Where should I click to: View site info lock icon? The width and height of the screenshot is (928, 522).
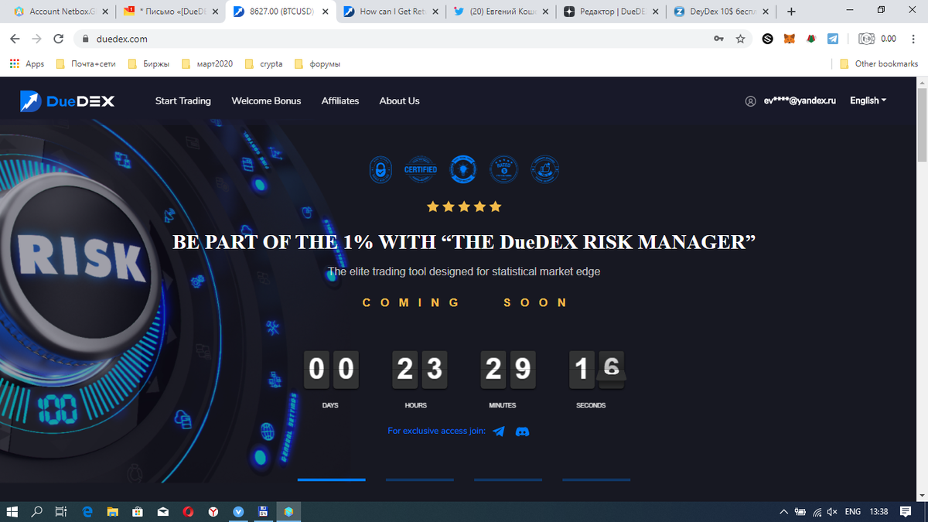coord(84,39)
